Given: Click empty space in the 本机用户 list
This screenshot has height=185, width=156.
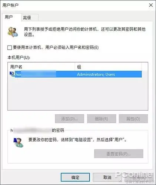Looking at the screenshot, I should (78, 94).
